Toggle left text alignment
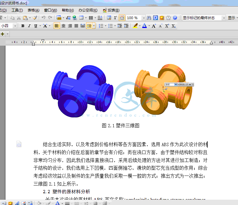Screen dimensions: 238x205 pyautogui.click(x=57, y=26)
